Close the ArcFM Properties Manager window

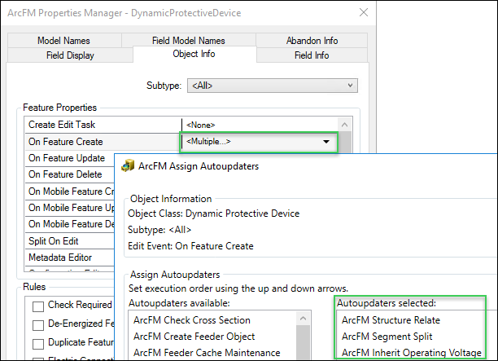tap(364, 12)
